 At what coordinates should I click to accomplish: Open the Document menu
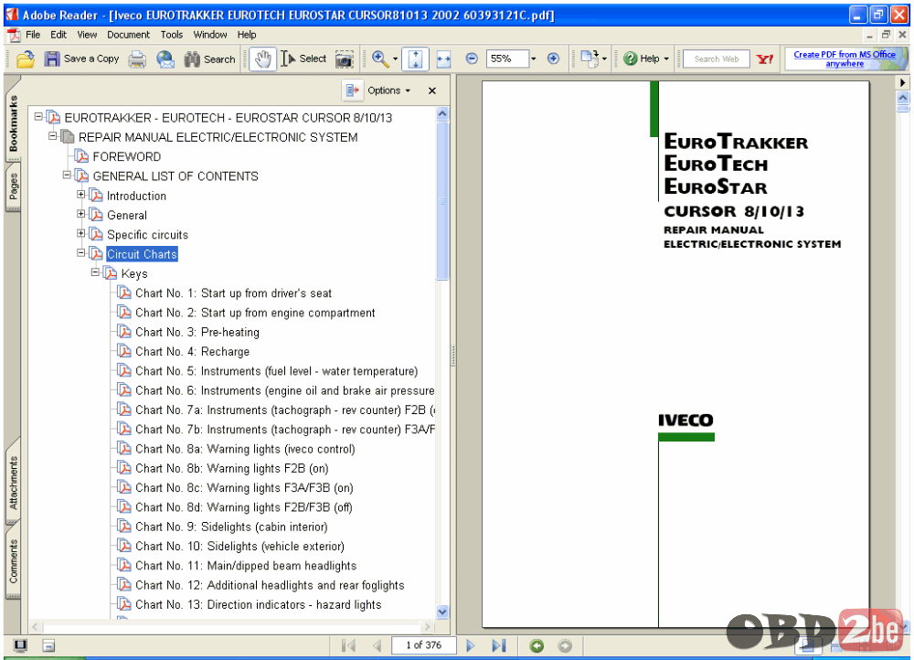click(x=128, y=35)
